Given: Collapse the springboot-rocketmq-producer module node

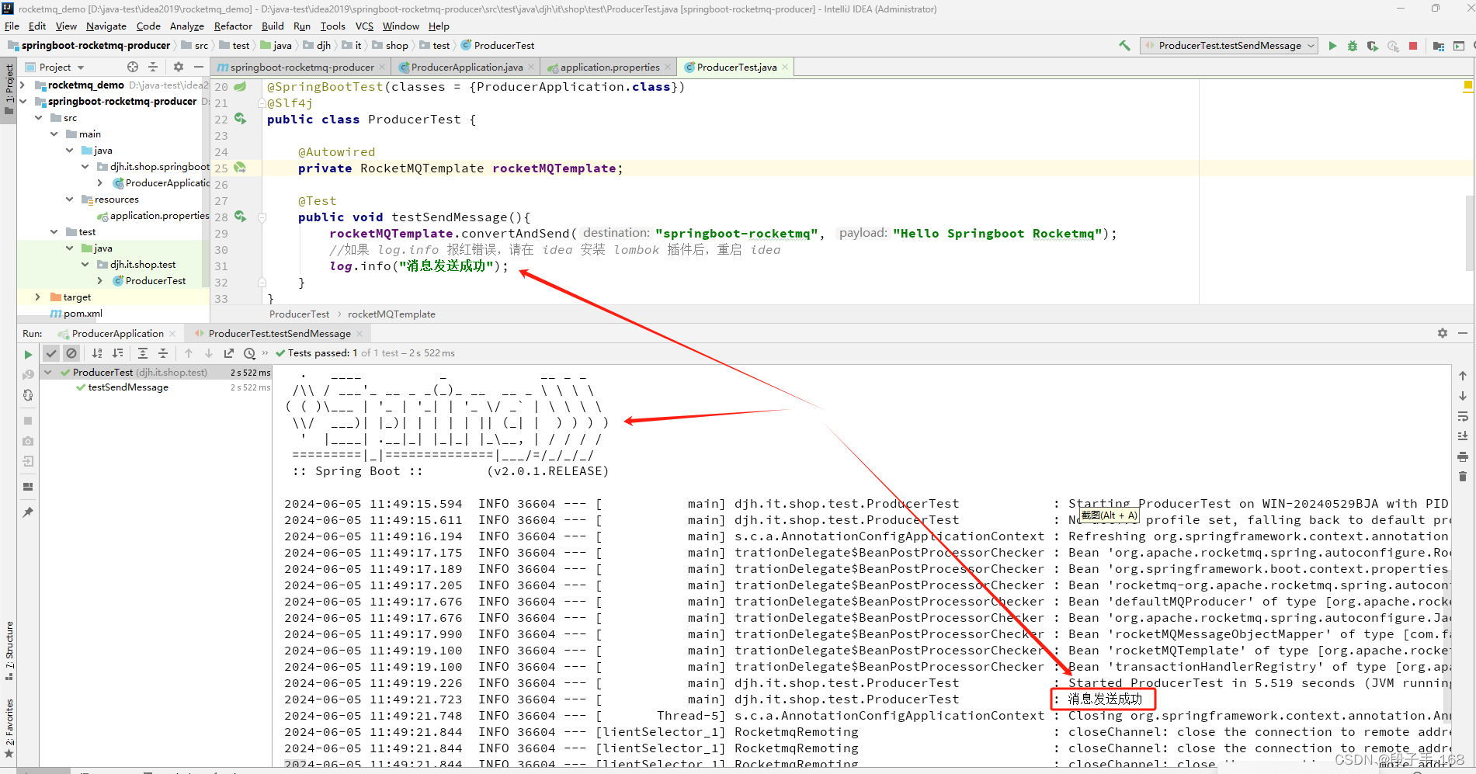Looking at the screenshot, I should (x=23, y=101).
